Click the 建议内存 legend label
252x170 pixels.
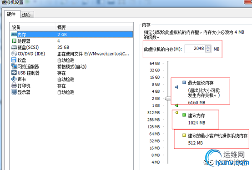click(x=197, y=115)
